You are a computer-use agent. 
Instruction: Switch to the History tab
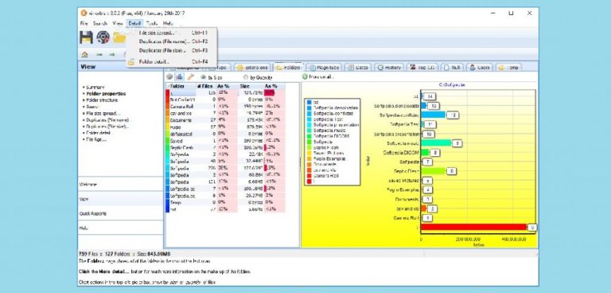pyautogui.click(x=389, y=67)
